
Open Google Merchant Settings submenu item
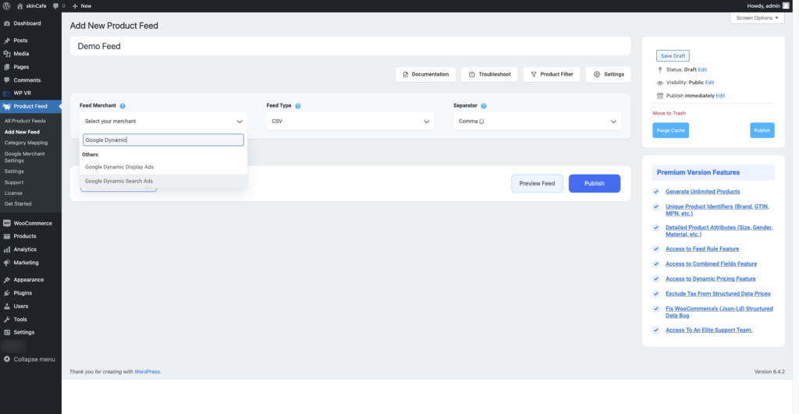tap(24, 157)
